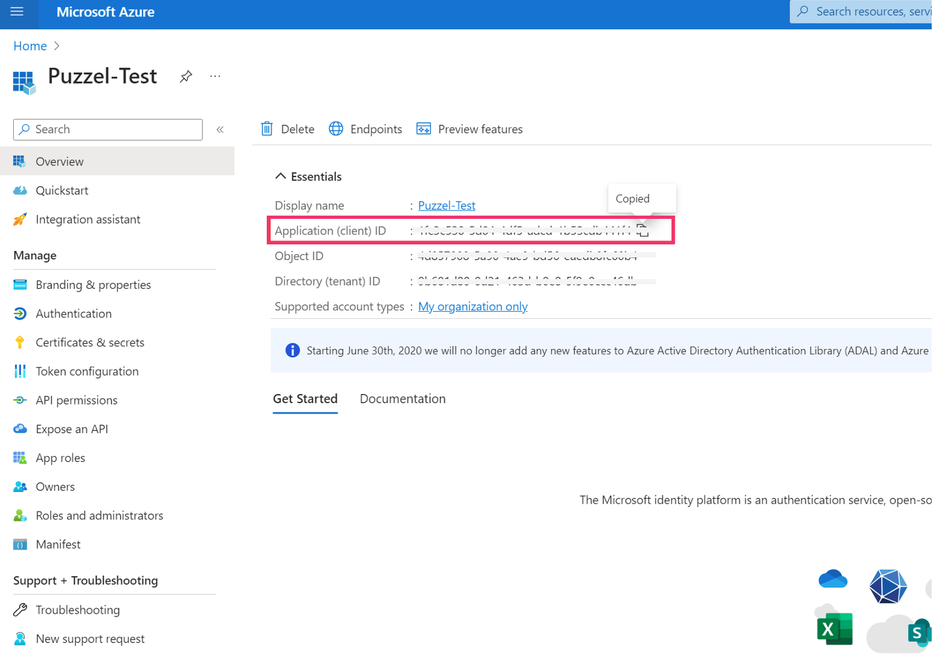Select the Get Started tab
Viewport: 933px width, 658px height.
[305, 399]
